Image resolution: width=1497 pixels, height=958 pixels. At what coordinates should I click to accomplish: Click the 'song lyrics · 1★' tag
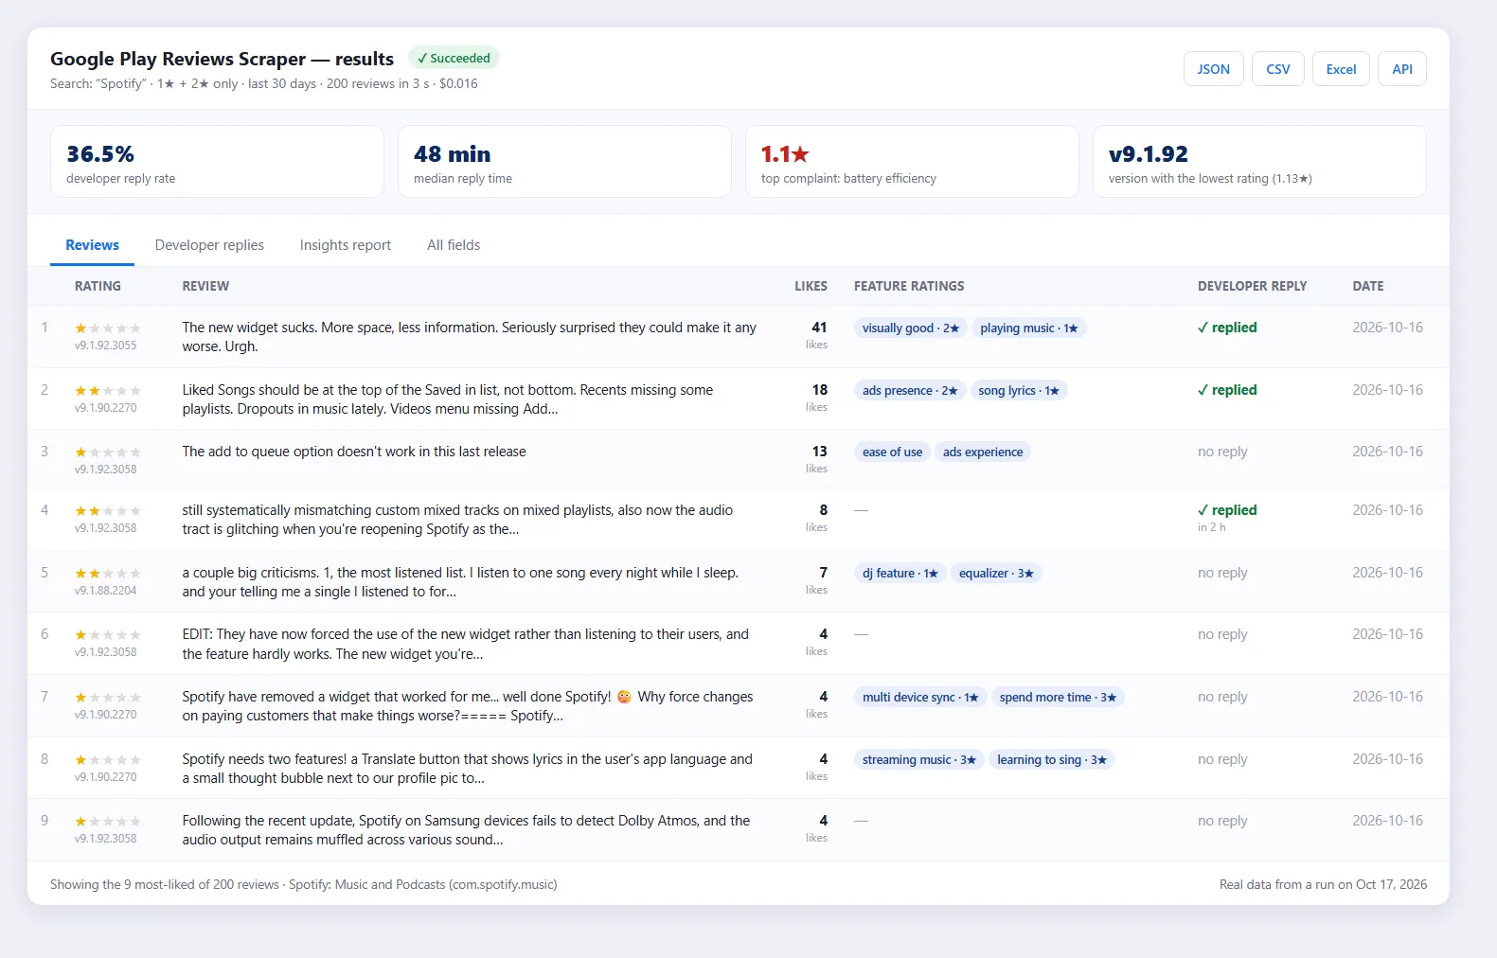pyautogui.click(x=1019, y=391)
